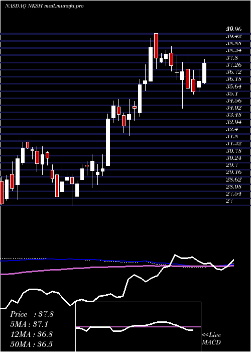Image resolution: width=251 pixels, height=352 pixels.
Task: Click the Price : 37.8 readout
Action: tap(32, 314)
